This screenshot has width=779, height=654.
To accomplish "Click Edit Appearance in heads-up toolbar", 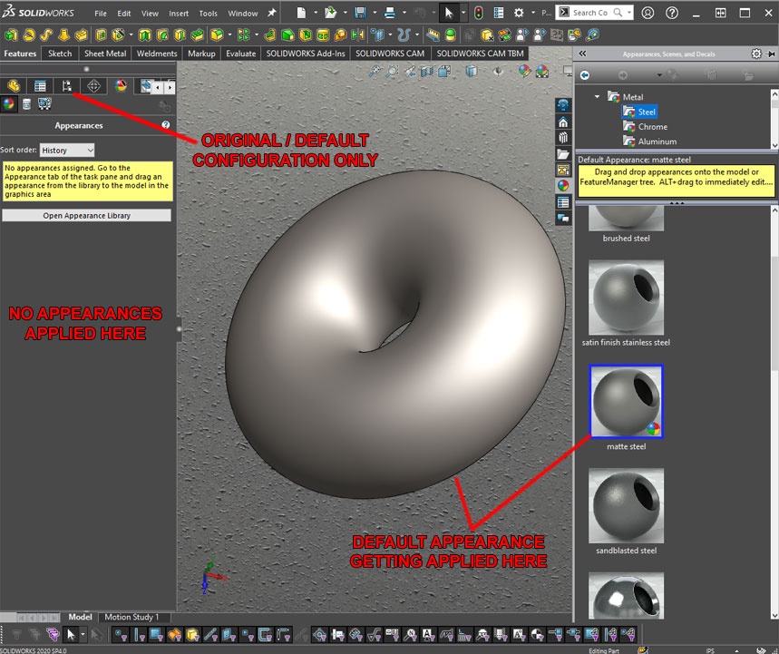I will [525, 72].
